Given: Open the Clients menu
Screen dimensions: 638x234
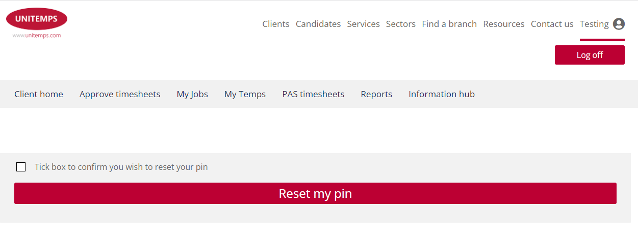Looking at the screenshot, I should (x=276, y=24).
